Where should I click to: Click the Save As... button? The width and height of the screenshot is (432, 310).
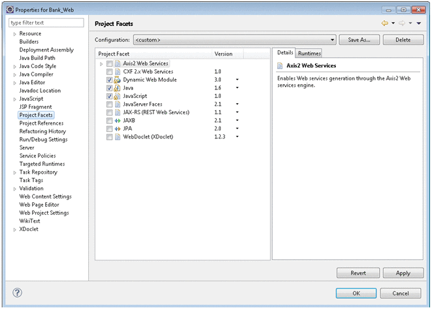point(359,40)
